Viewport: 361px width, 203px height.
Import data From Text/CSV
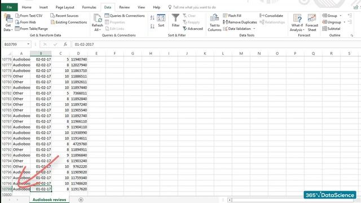29,16
